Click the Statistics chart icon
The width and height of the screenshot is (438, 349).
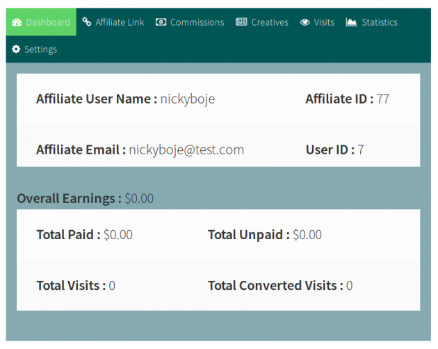[351, 22]
